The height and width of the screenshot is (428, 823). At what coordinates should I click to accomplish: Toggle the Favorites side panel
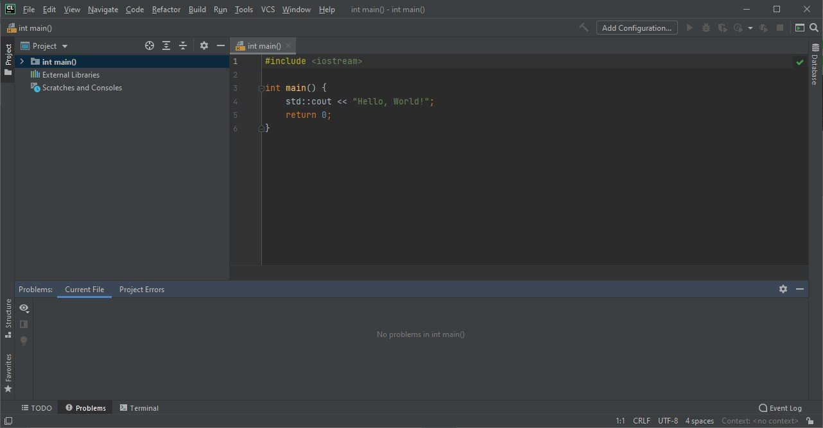point(8,373)
